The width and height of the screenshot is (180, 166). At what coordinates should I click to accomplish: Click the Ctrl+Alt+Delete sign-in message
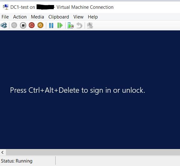click(x=77, y=90)
